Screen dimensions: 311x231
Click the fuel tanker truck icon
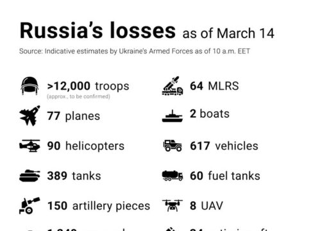172,176
